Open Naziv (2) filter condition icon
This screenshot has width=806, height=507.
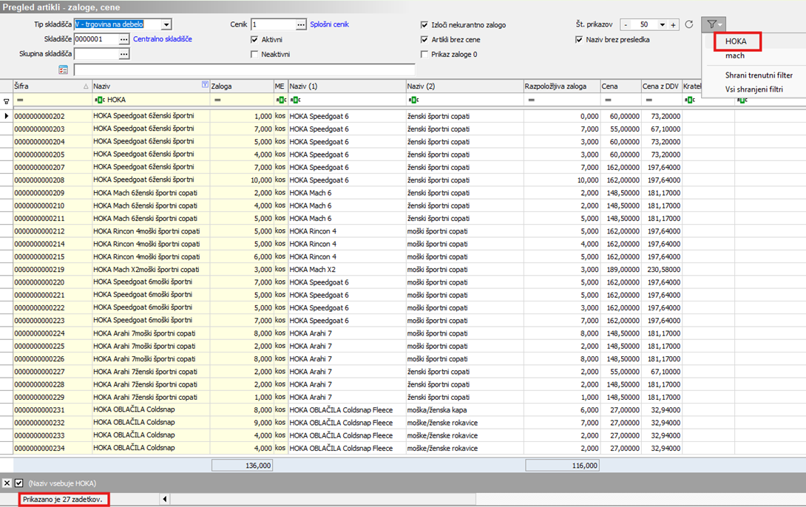[x=413, y=101]
